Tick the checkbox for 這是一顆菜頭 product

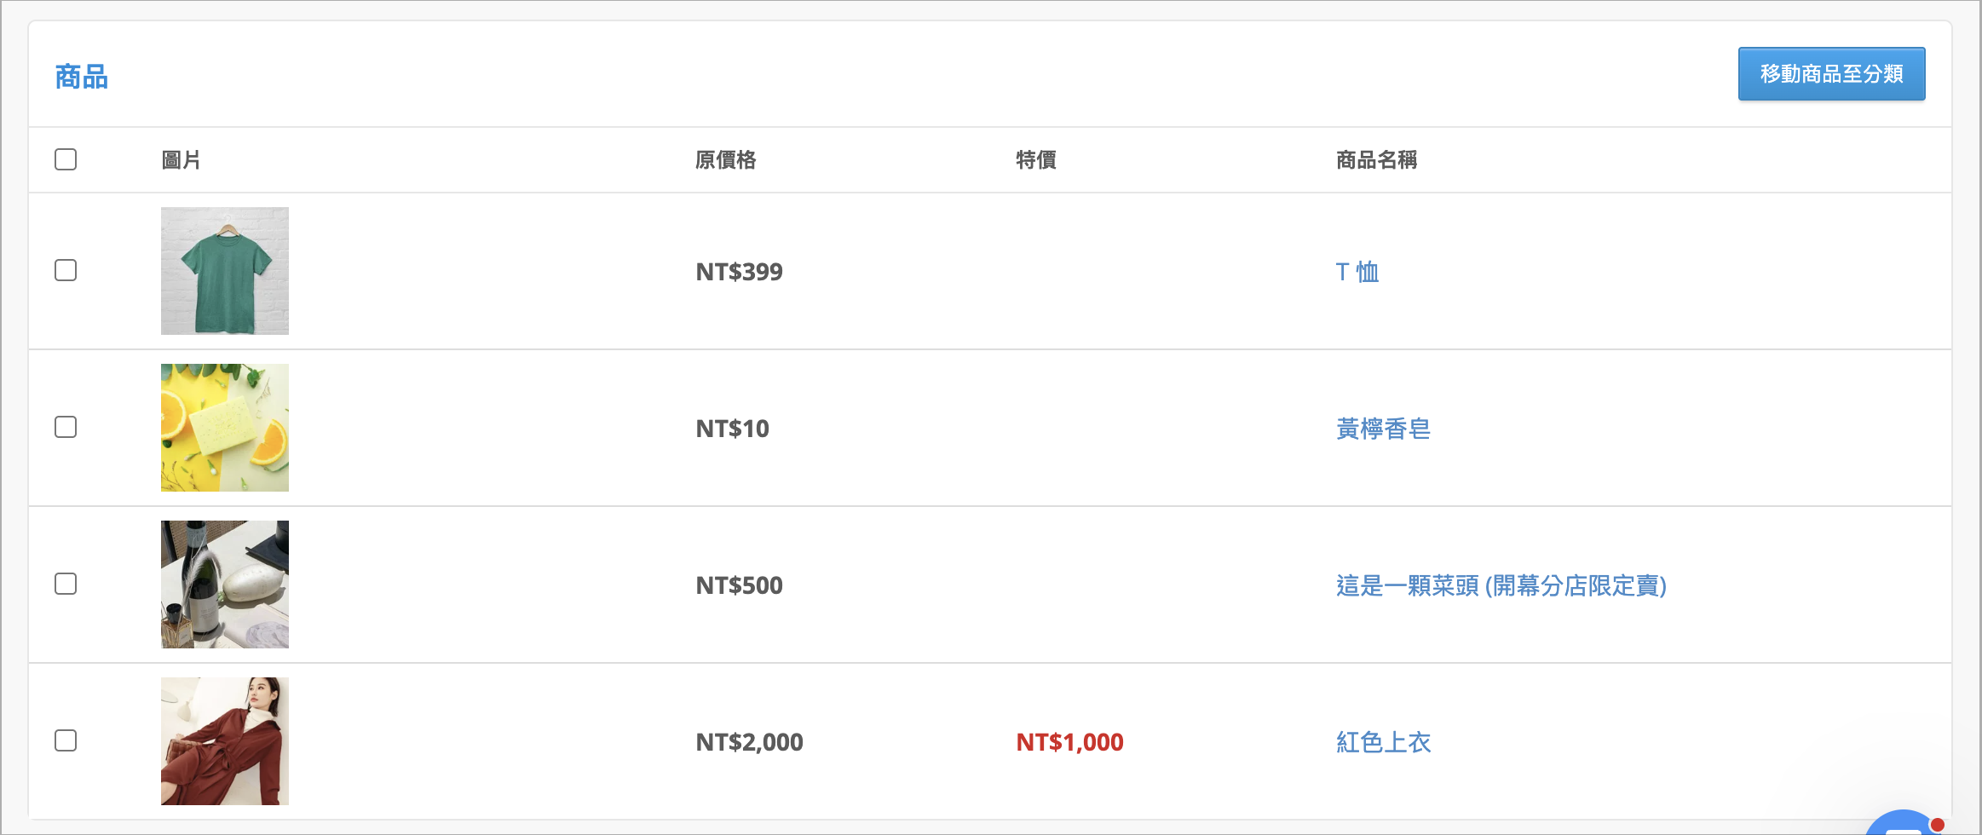66,584
